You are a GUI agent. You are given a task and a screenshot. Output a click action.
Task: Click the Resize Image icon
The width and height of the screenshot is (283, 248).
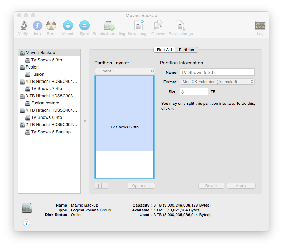[x=181, y=25]
